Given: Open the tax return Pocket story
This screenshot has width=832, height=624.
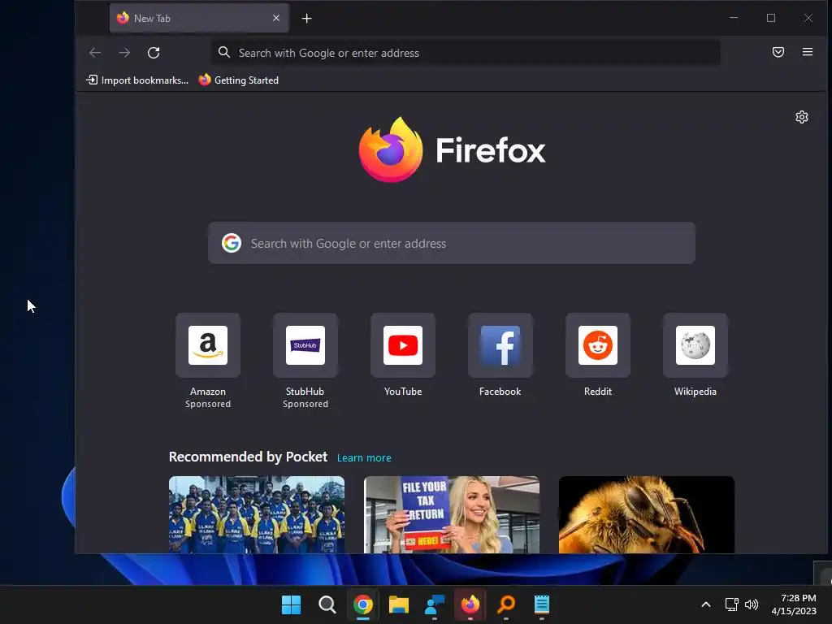Looking at the screenshot, I should click(452, 514).
